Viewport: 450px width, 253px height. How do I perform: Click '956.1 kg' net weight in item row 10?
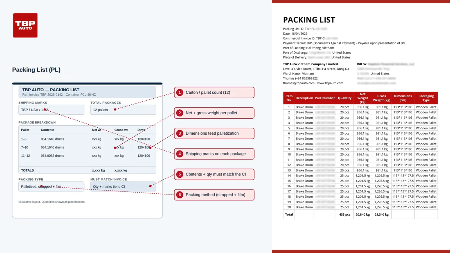pyautogui.click(x=363, y=155)
